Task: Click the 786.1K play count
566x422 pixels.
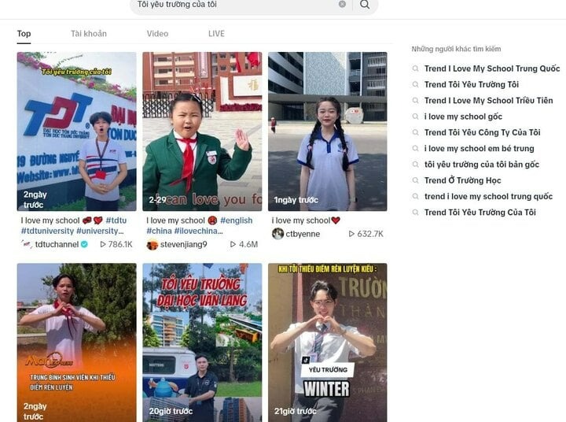Action: [120, 244]
